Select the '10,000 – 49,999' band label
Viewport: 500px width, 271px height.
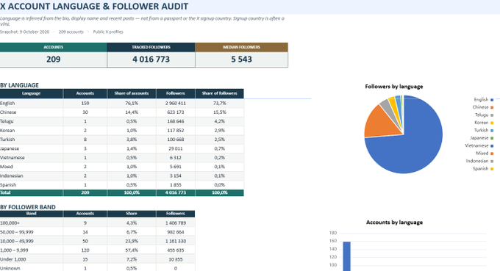(17, 242)
